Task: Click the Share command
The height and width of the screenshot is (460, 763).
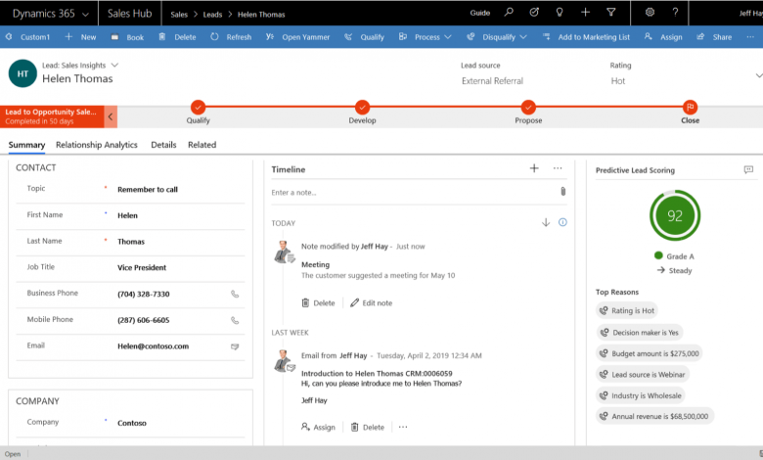Action: [x=714, y=37]
